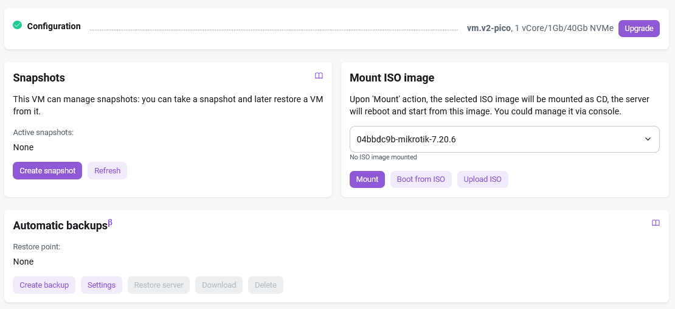Viewport: 675px width, 309px height.
Task: Click the Download backup button
Action: pyautogui.click(x=219, y=285)
